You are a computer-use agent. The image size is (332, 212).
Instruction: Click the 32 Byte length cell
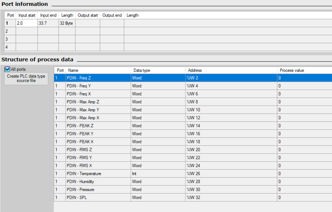[x=67, y=23]
